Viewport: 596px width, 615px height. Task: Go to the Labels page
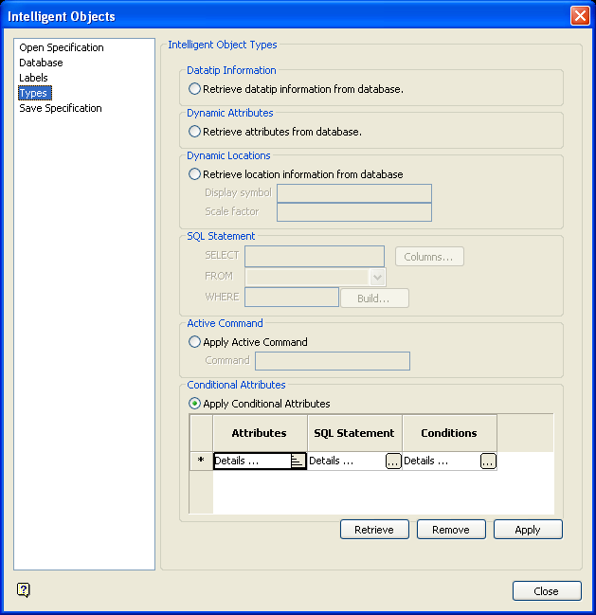(33, 78)
